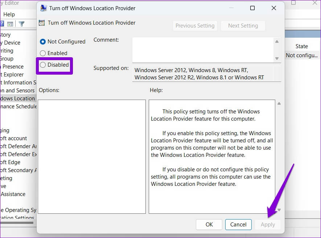Select 'eting' item in the editor tree

pyautogui.click(x=6, y=178)
